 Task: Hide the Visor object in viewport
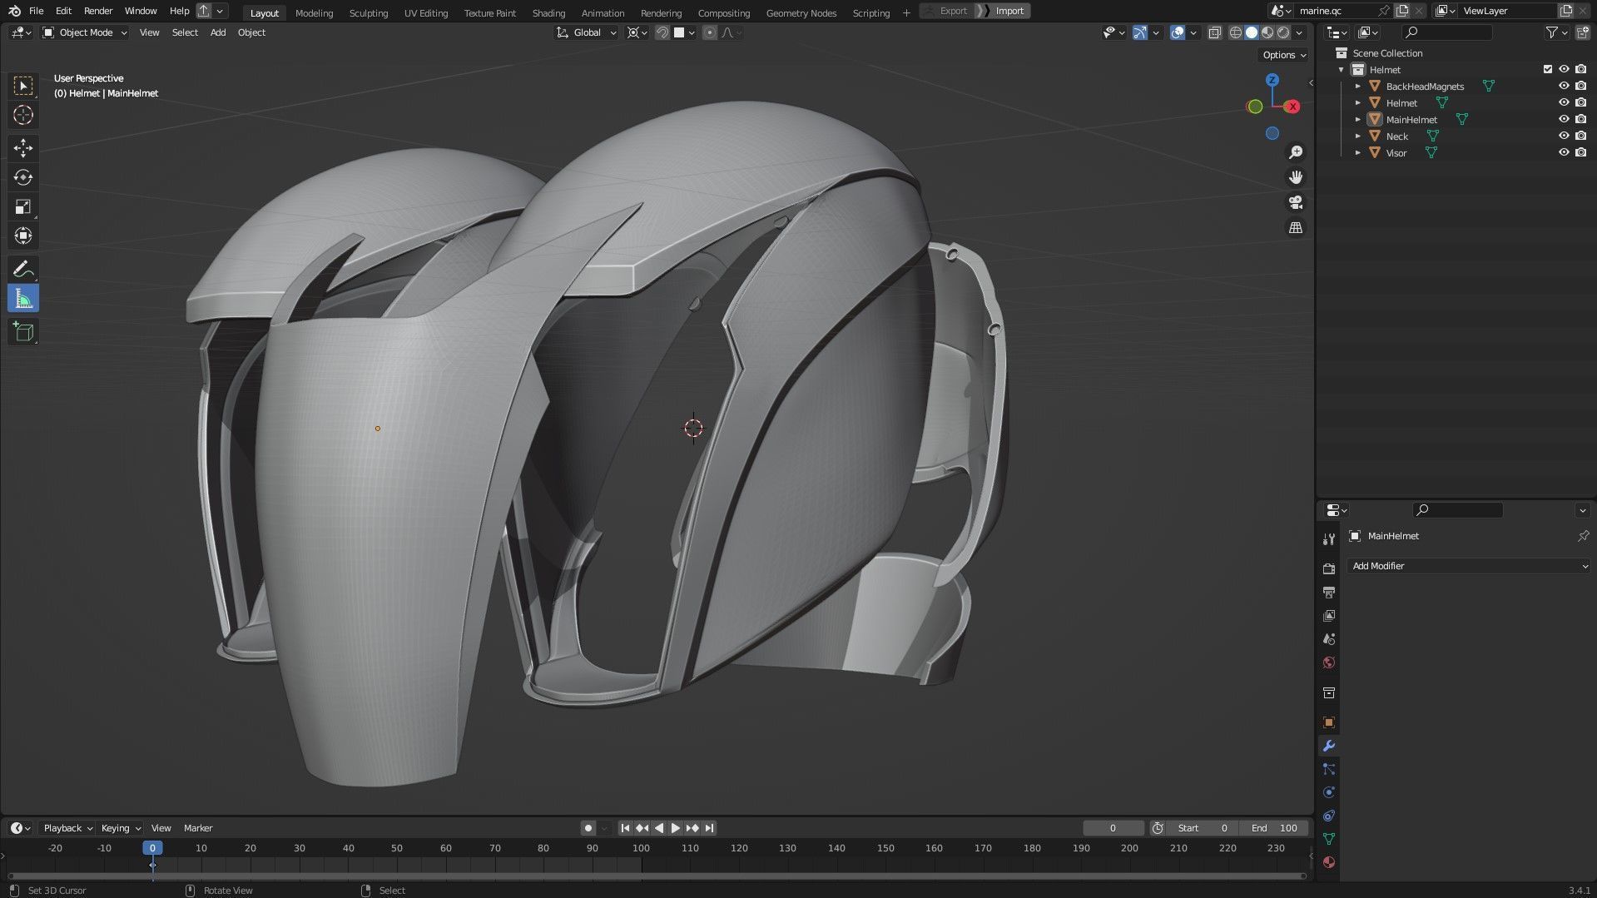pos(1564,152)
